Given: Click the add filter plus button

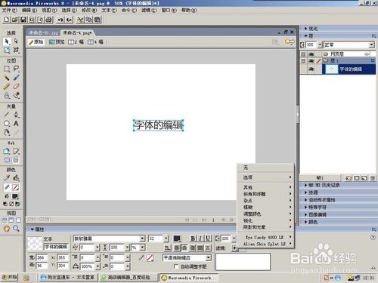Looking at the screenshot, I should pyautogui.click(x=235, y=248).
